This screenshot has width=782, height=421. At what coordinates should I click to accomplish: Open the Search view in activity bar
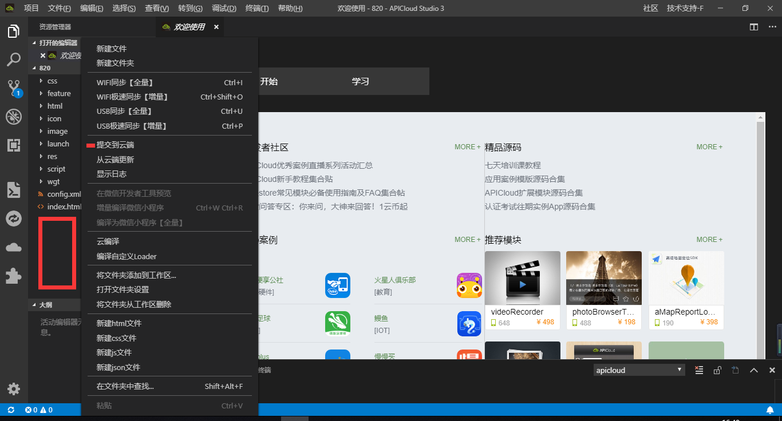[14, 59]
